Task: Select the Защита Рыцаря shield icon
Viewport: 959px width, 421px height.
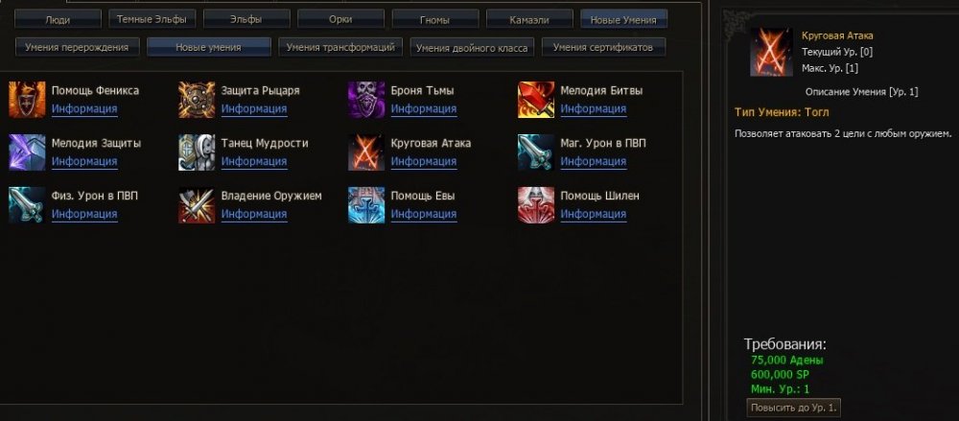Action: [197, 100]
